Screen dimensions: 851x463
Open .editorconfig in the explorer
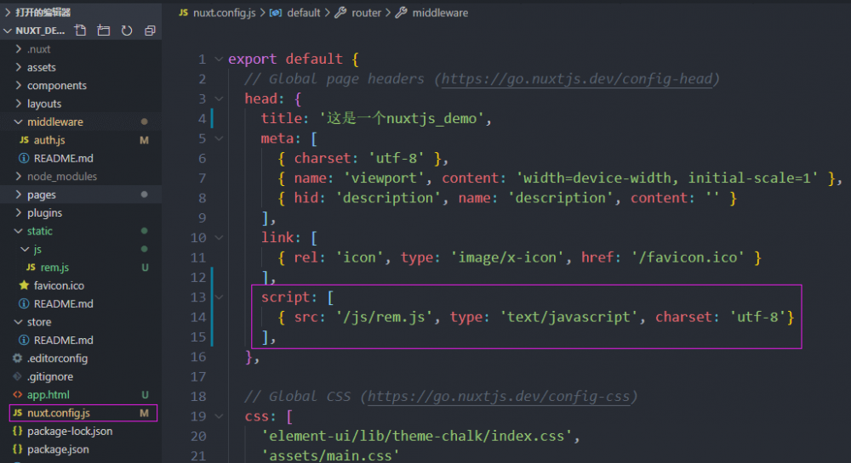tap(58, 358)
